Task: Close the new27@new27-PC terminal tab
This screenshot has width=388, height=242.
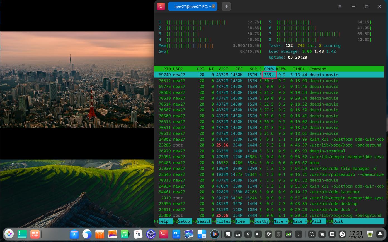Action: 214,6
